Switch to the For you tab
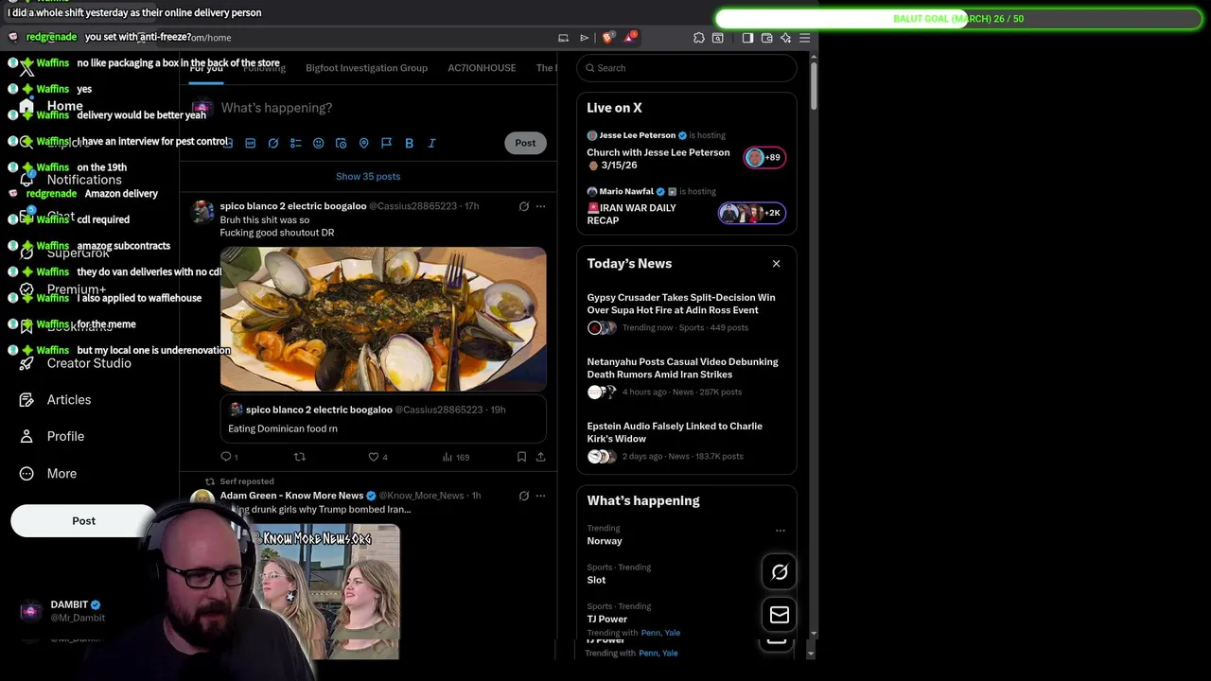Screen dimensions: 1211x681 click(x=206, y=68)
